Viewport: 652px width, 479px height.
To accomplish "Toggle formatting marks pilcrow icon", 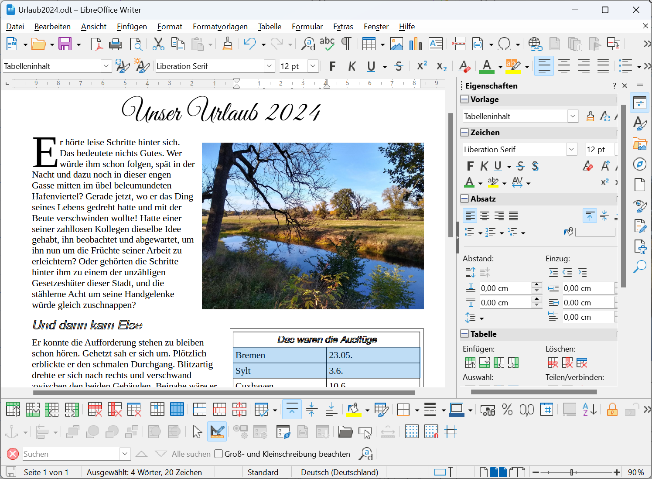I will 346,44.
